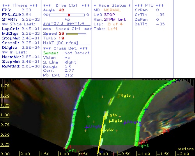Click the blue RIngtp cross marker
This screenshot has height=156, width=195.
[x=125, y=123]
